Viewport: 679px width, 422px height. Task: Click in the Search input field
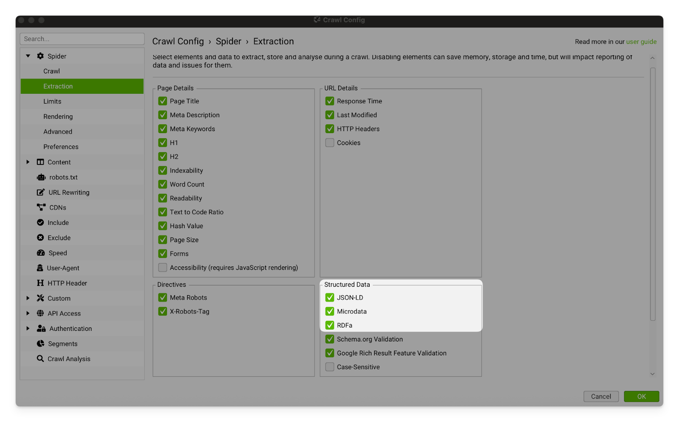click(82, 39)
